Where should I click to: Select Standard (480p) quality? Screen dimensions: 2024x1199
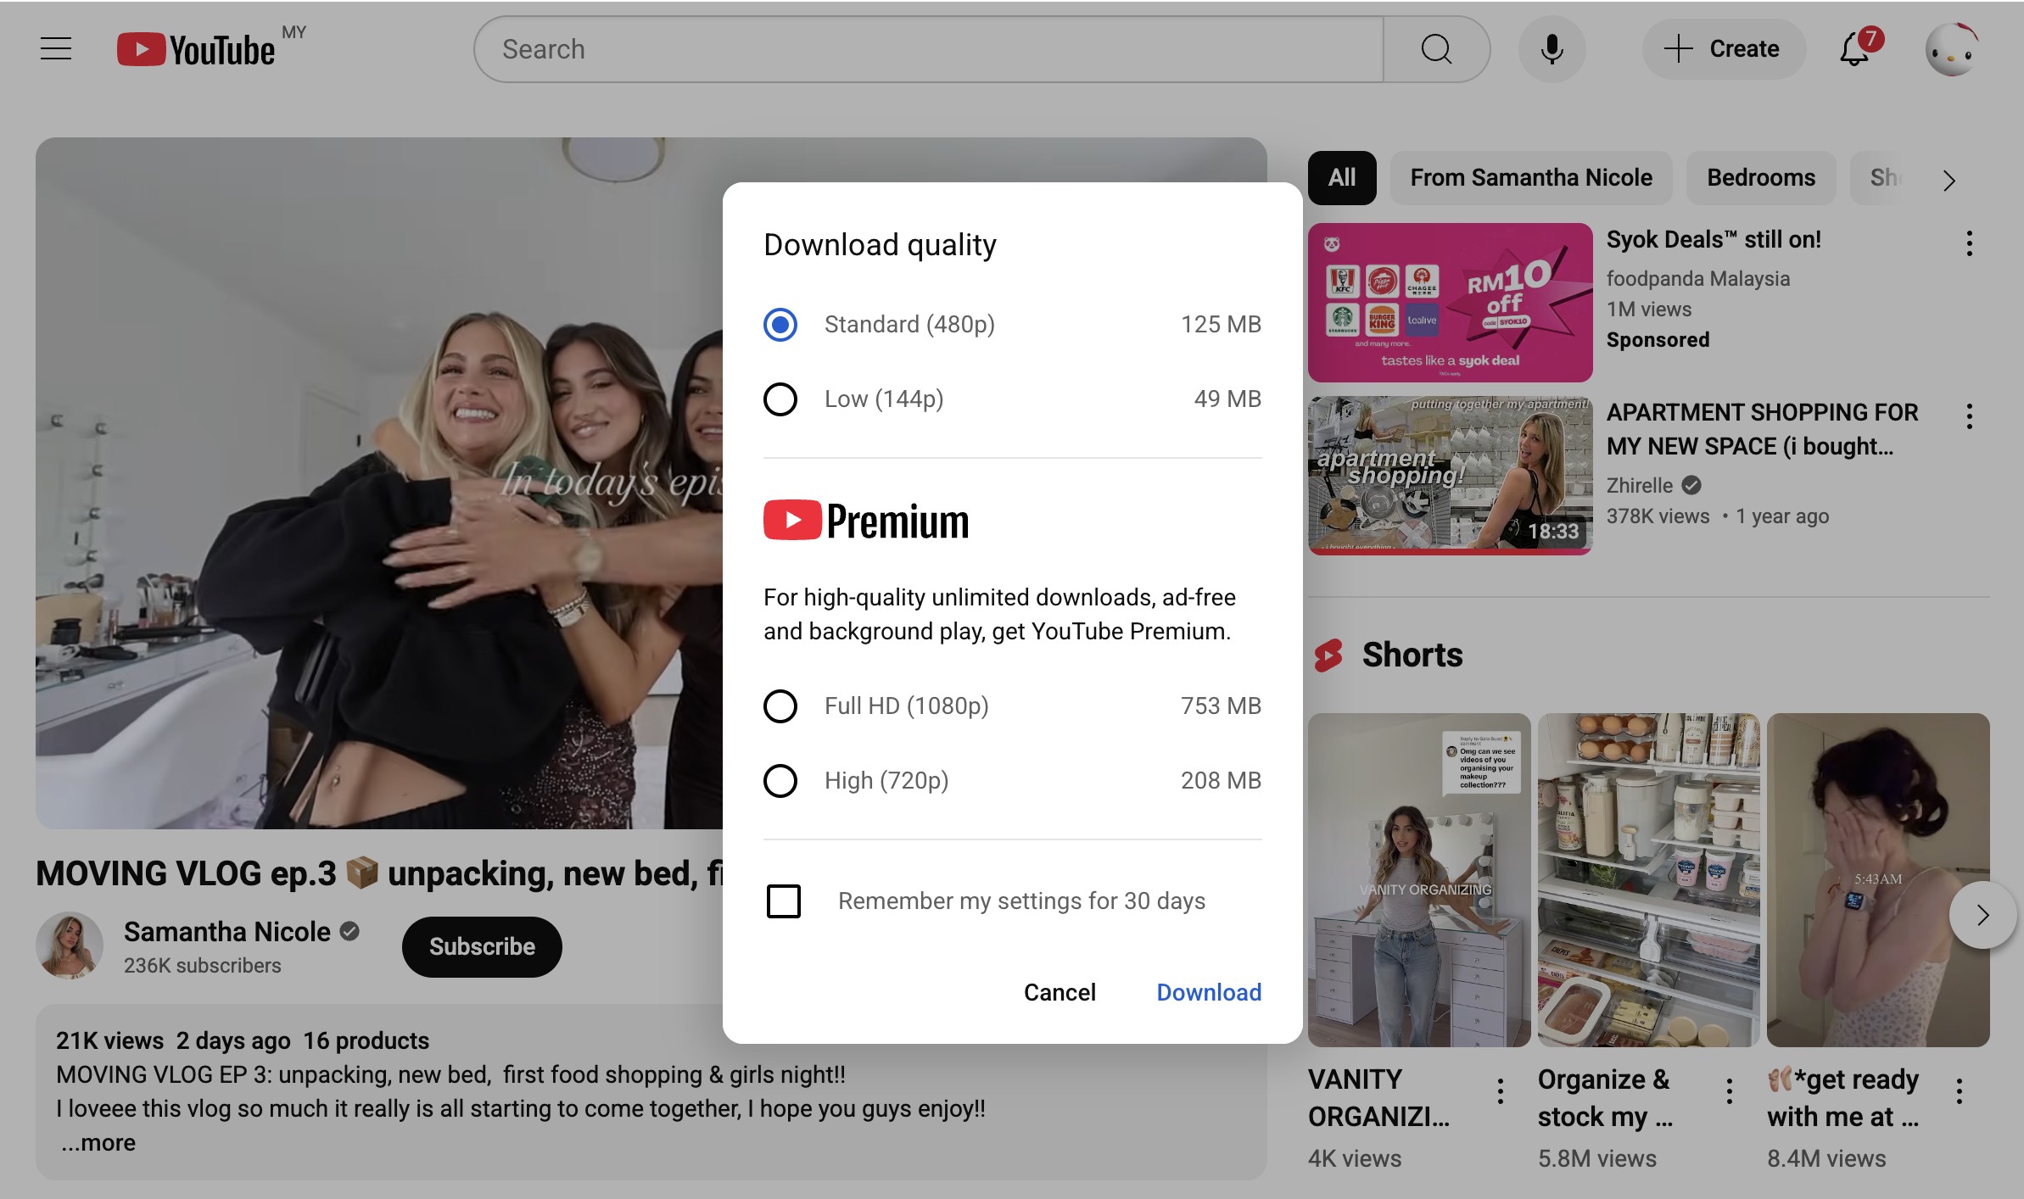click(780, 324)
